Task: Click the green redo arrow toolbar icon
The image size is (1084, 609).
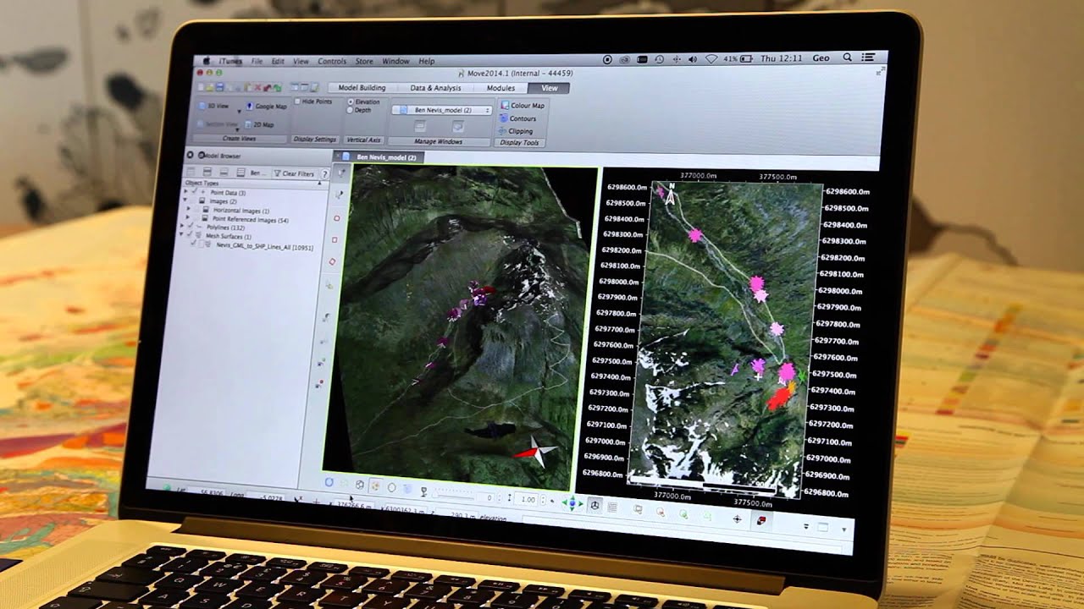Action: tap(276, 87)
